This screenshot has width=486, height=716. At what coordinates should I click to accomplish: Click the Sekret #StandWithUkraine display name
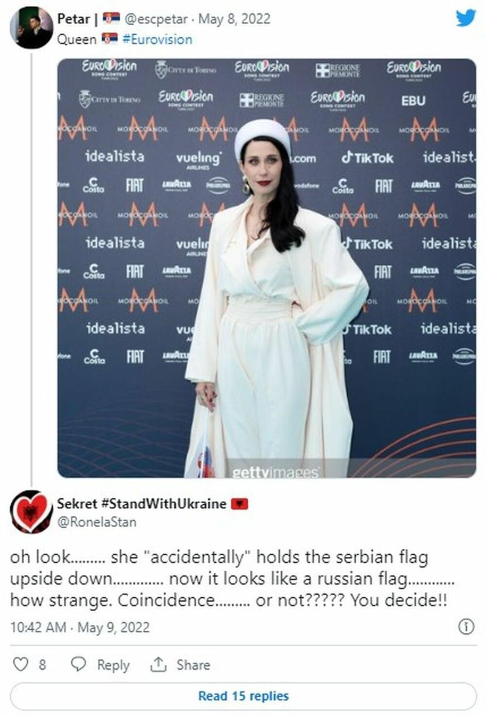[141, 504]
